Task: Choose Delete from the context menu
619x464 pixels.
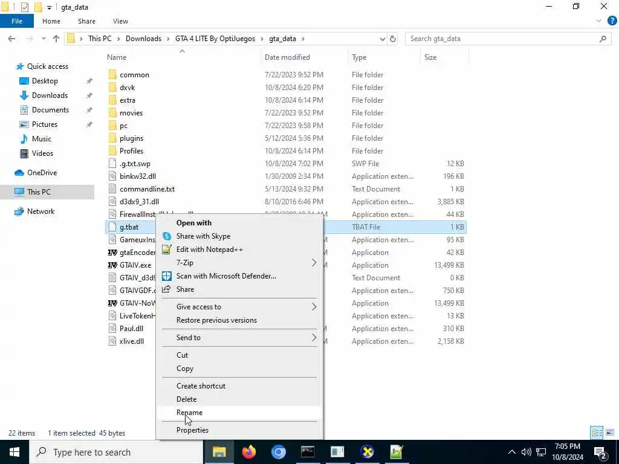Action: tap(239, 399)
